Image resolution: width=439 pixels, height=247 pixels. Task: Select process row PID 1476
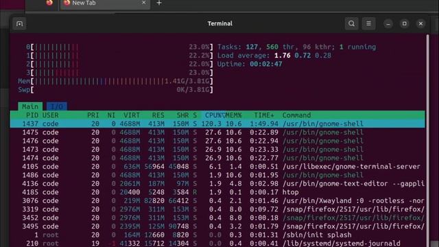pos(217,141)
